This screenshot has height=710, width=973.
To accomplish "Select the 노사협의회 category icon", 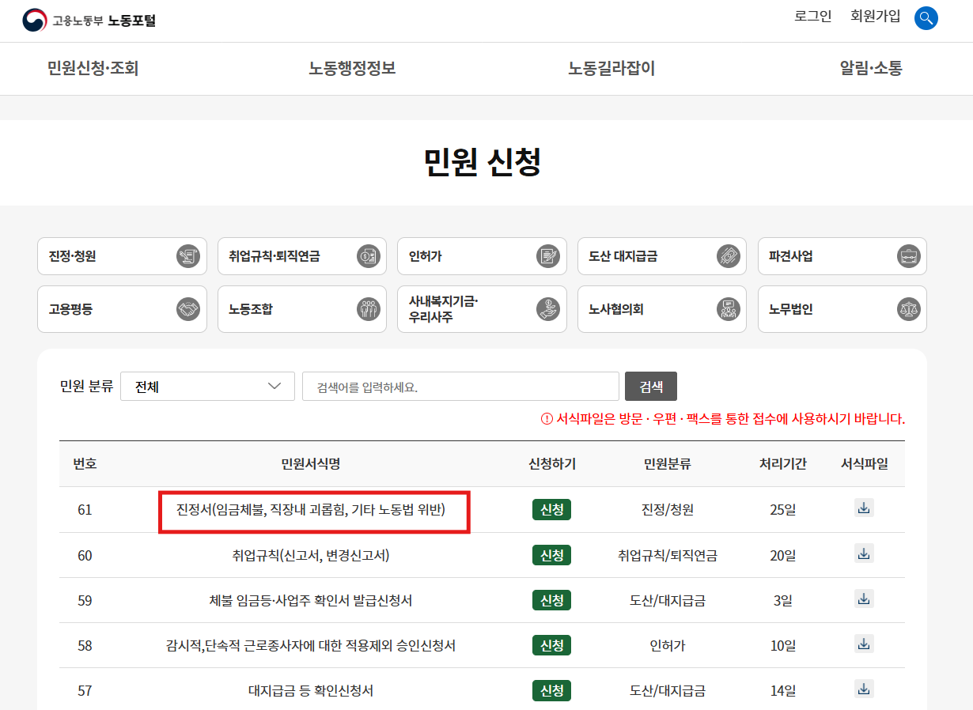I will [729, 309].
